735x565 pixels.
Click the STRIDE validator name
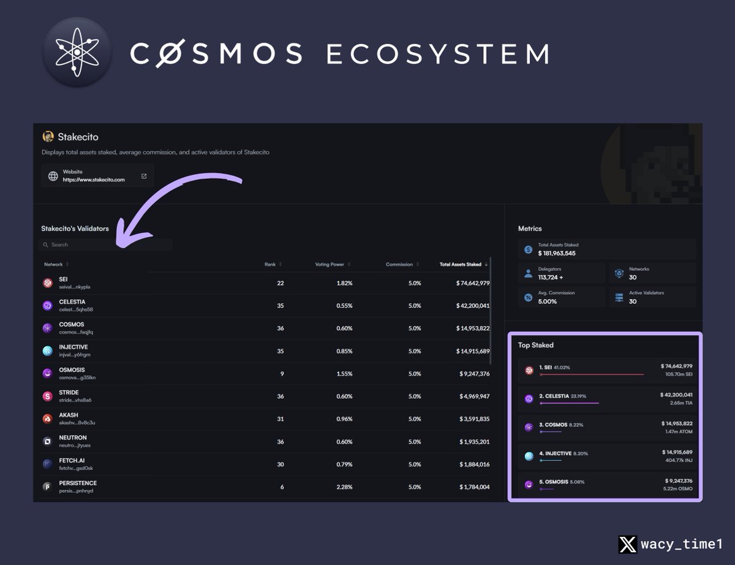click(x=69, y=392)
